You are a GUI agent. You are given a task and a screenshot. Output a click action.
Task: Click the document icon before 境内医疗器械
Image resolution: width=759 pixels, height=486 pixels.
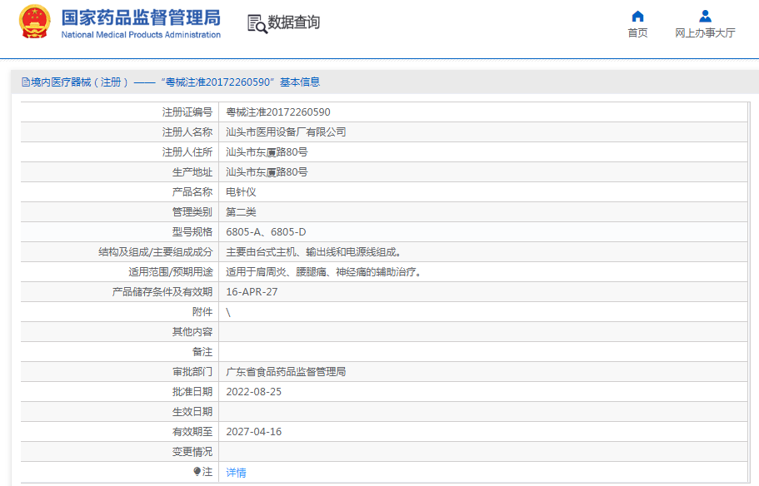(x=26, y=82)
